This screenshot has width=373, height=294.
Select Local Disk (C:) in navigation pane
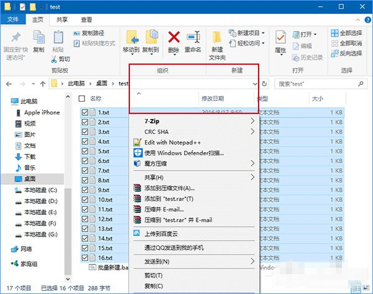tap(40, 190)
